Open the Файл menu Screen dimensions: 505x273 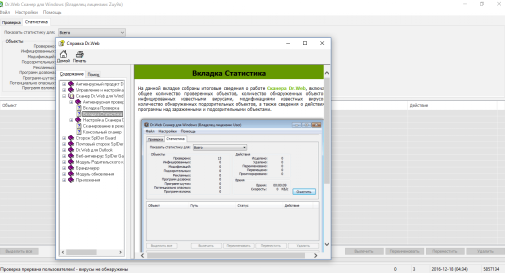(x=5, y=12)
